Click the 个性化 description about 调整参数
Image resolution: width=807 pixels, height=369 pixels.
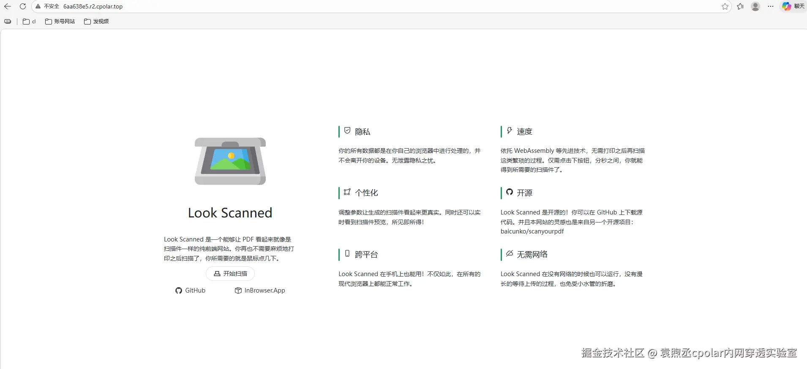[x=409, y=217]
